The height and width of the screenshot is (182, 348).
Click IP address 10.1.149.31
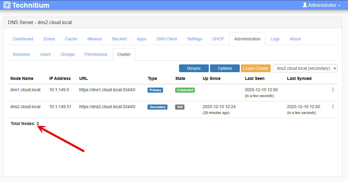coord(60,107)
